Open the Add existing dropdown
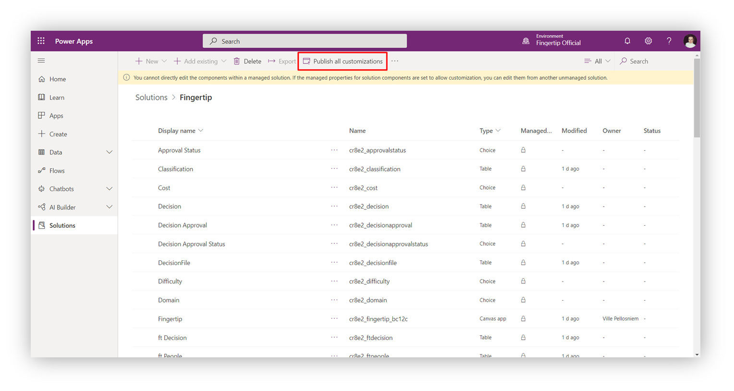734x391 pixels. [200, 61]
